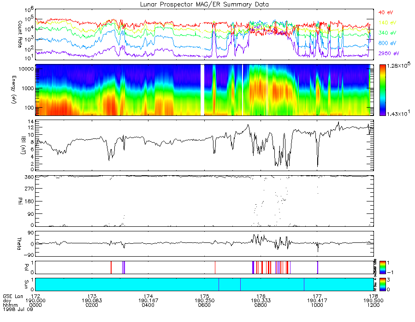Screen dimensions: 415x322
Task: Click the 'doy' row label
Action: 7,301
